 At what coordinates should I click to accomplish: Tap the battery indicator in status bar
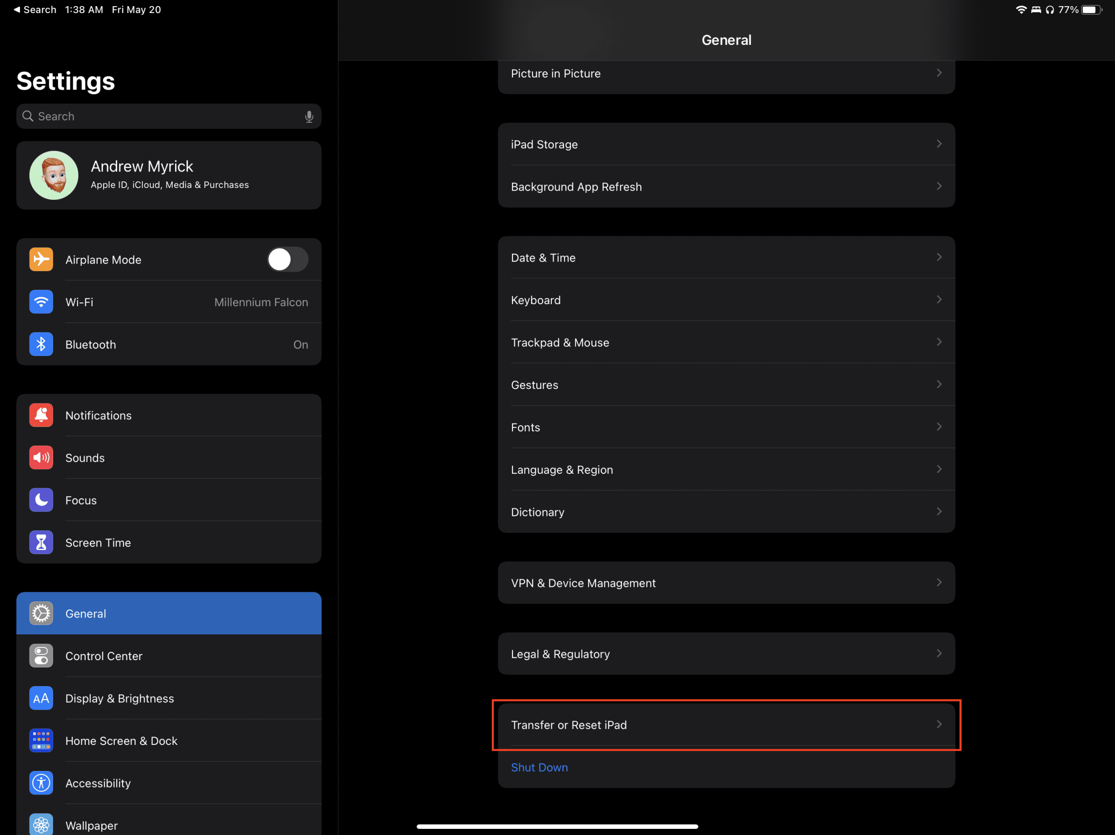1092,10
